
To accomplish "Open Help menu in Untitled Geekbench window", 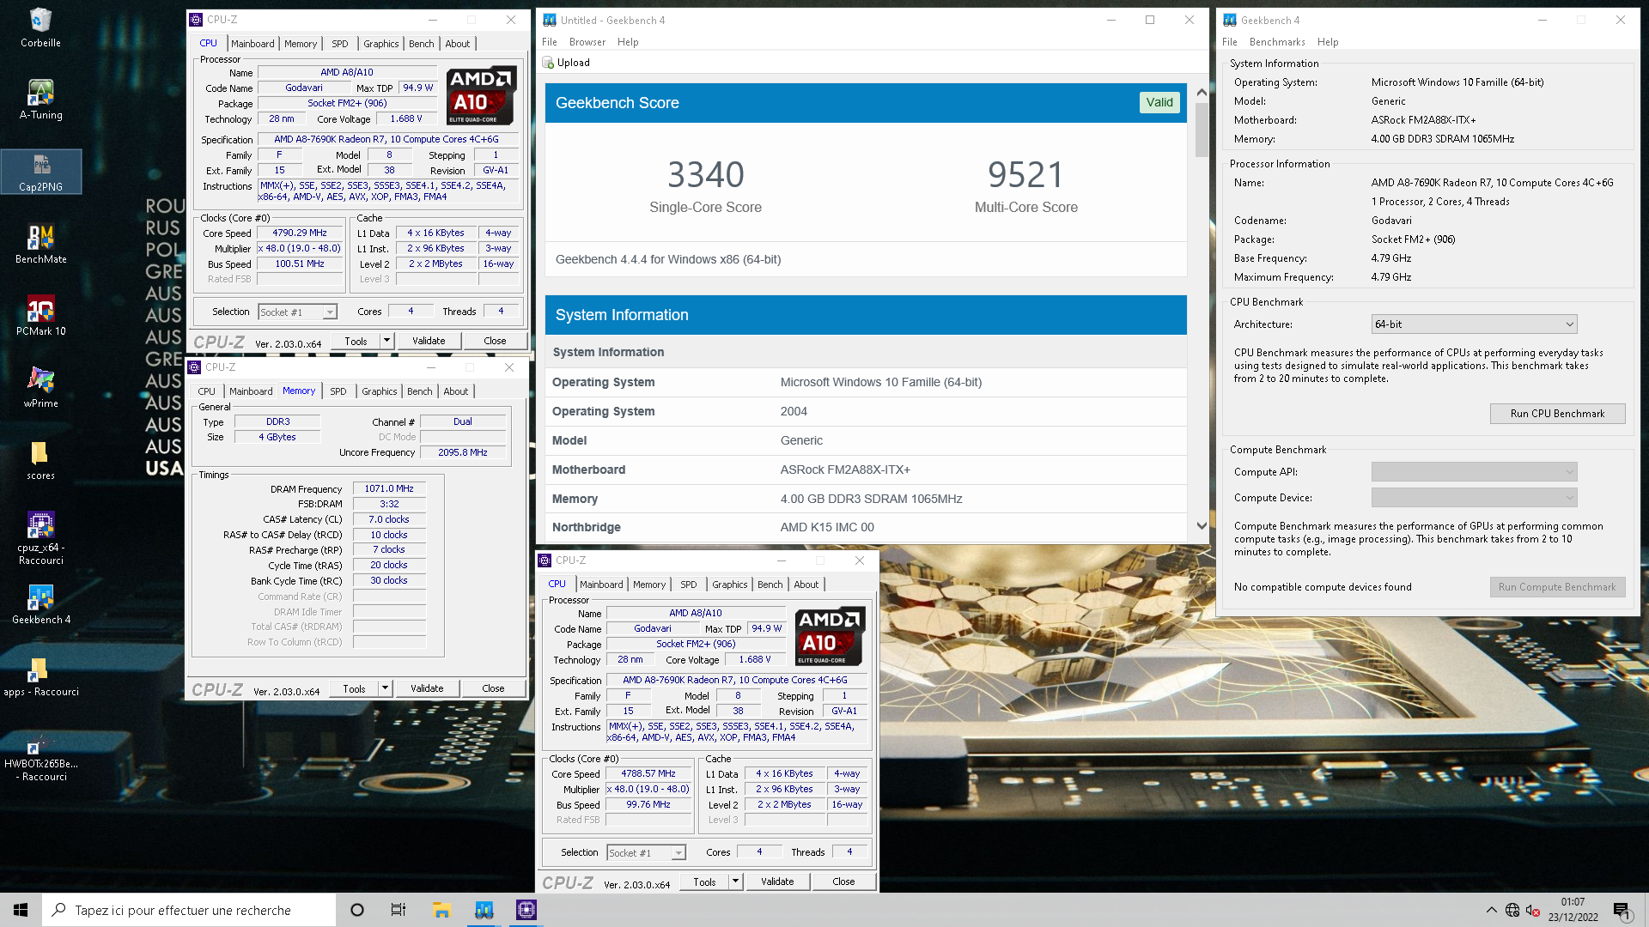I will 628,42.
